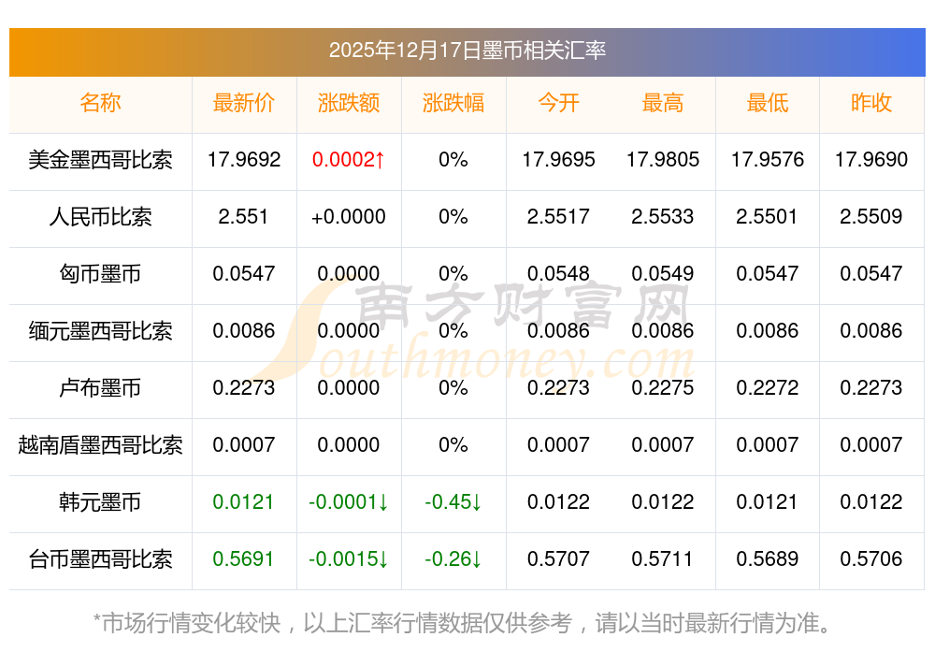Select the row name 韩元墨币
This screenshot has height=652, width=935.
click(x=100, y=501)
